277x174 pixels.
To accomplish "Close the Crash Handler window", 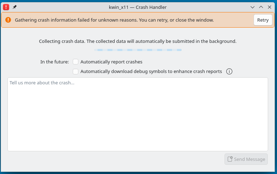I will coord(270,7).
